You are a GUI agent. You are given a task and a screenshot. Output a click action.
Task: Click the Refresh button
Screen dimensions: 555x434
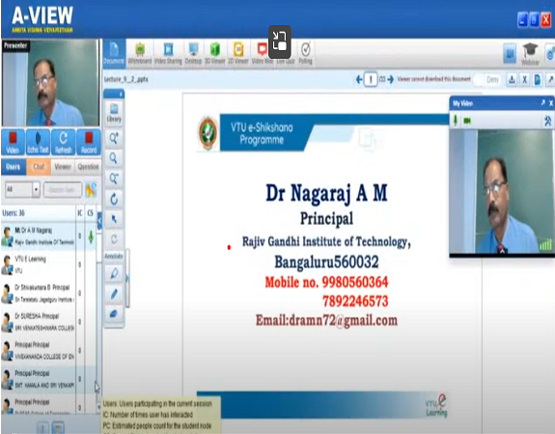click(x=64, y=142)
